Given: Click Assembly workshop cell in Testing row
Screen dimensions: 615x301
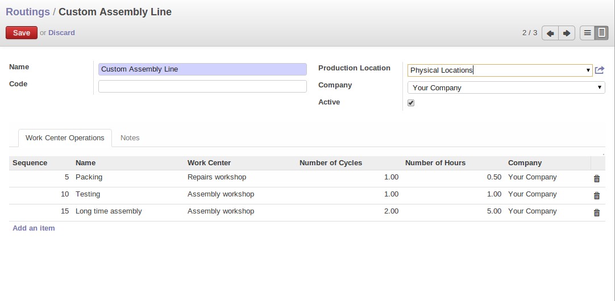Looking at the screenshot, I should 221,194.
